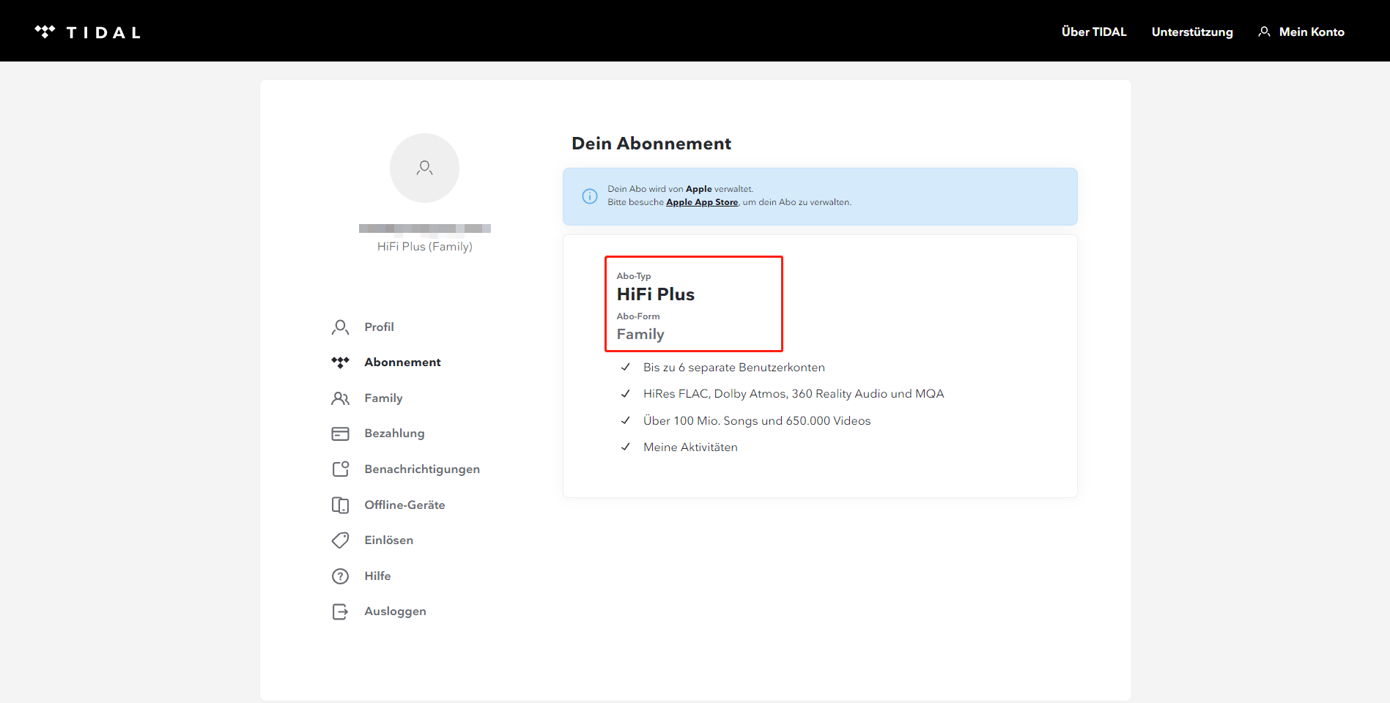The image size is (1390, 703).
Task: Open Unterstützung support page
Action: coord(1192,31)
